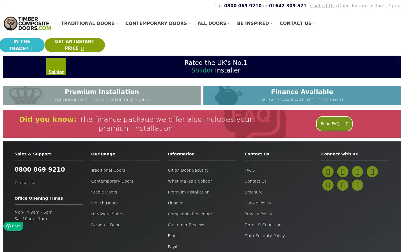This screenshot has height=252, width=404.
Task: Open Blog footer link
Action: pyautogui.click(x=172, y=236)
